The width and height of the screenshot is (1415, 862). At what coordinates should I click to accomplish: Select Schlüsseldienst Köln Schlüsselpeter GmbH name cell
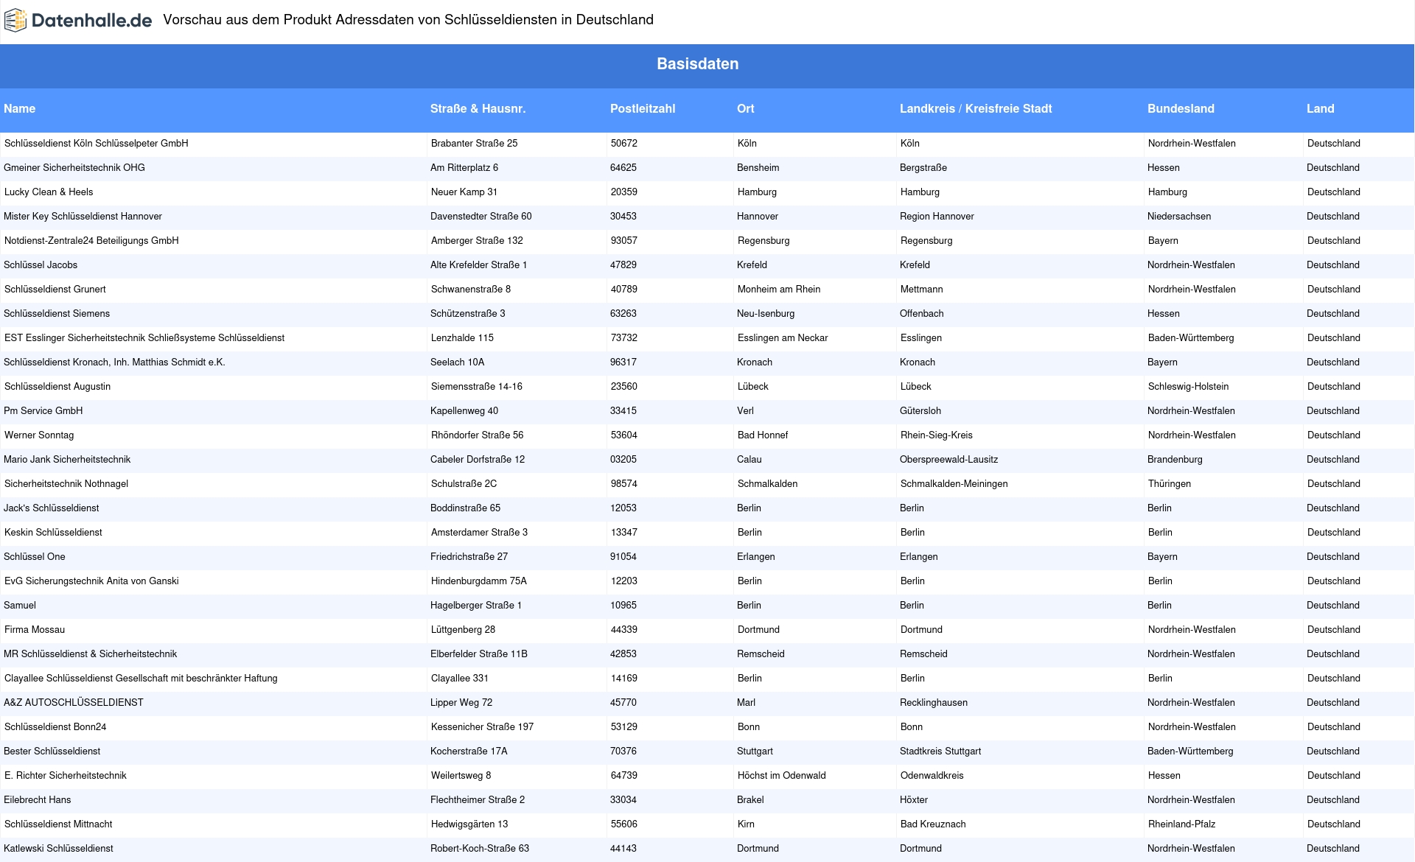click(x=97, y=144)
